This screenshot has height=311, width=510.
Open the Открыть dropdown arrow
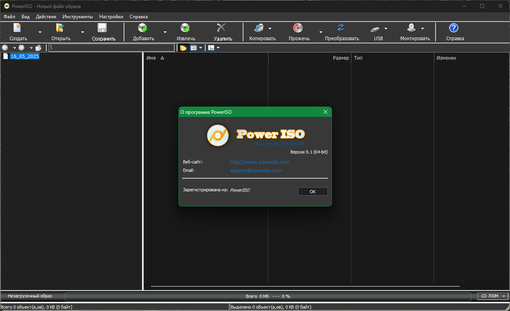(82, 32)
